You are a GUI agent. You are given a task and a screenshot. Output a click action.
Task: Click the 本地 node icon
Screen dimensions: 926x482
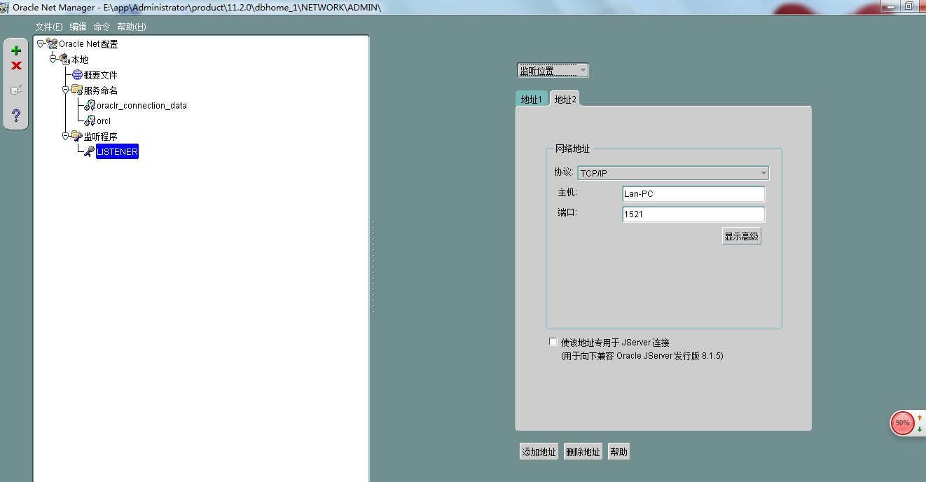(x=64, y=60)
